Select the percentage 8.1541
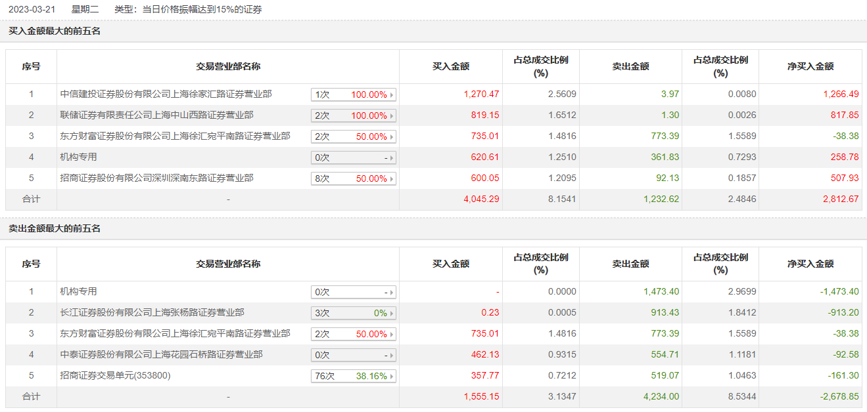This screenshot has height=412, width=867. coord(562,199)
